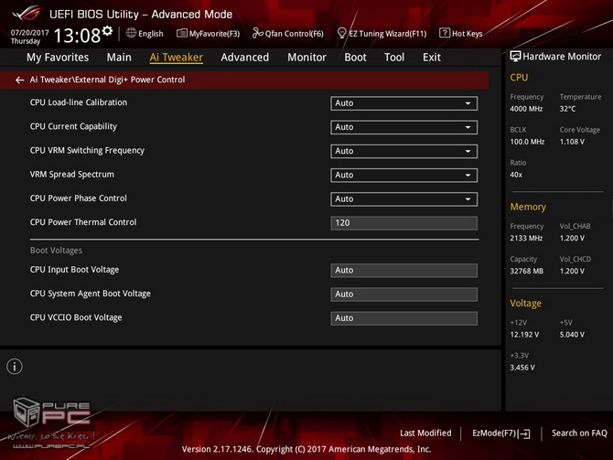Click the 1.108 V core voltage value
Image resolution: width=613 pixels, height=460 pixels.
(x=572, y=142)
